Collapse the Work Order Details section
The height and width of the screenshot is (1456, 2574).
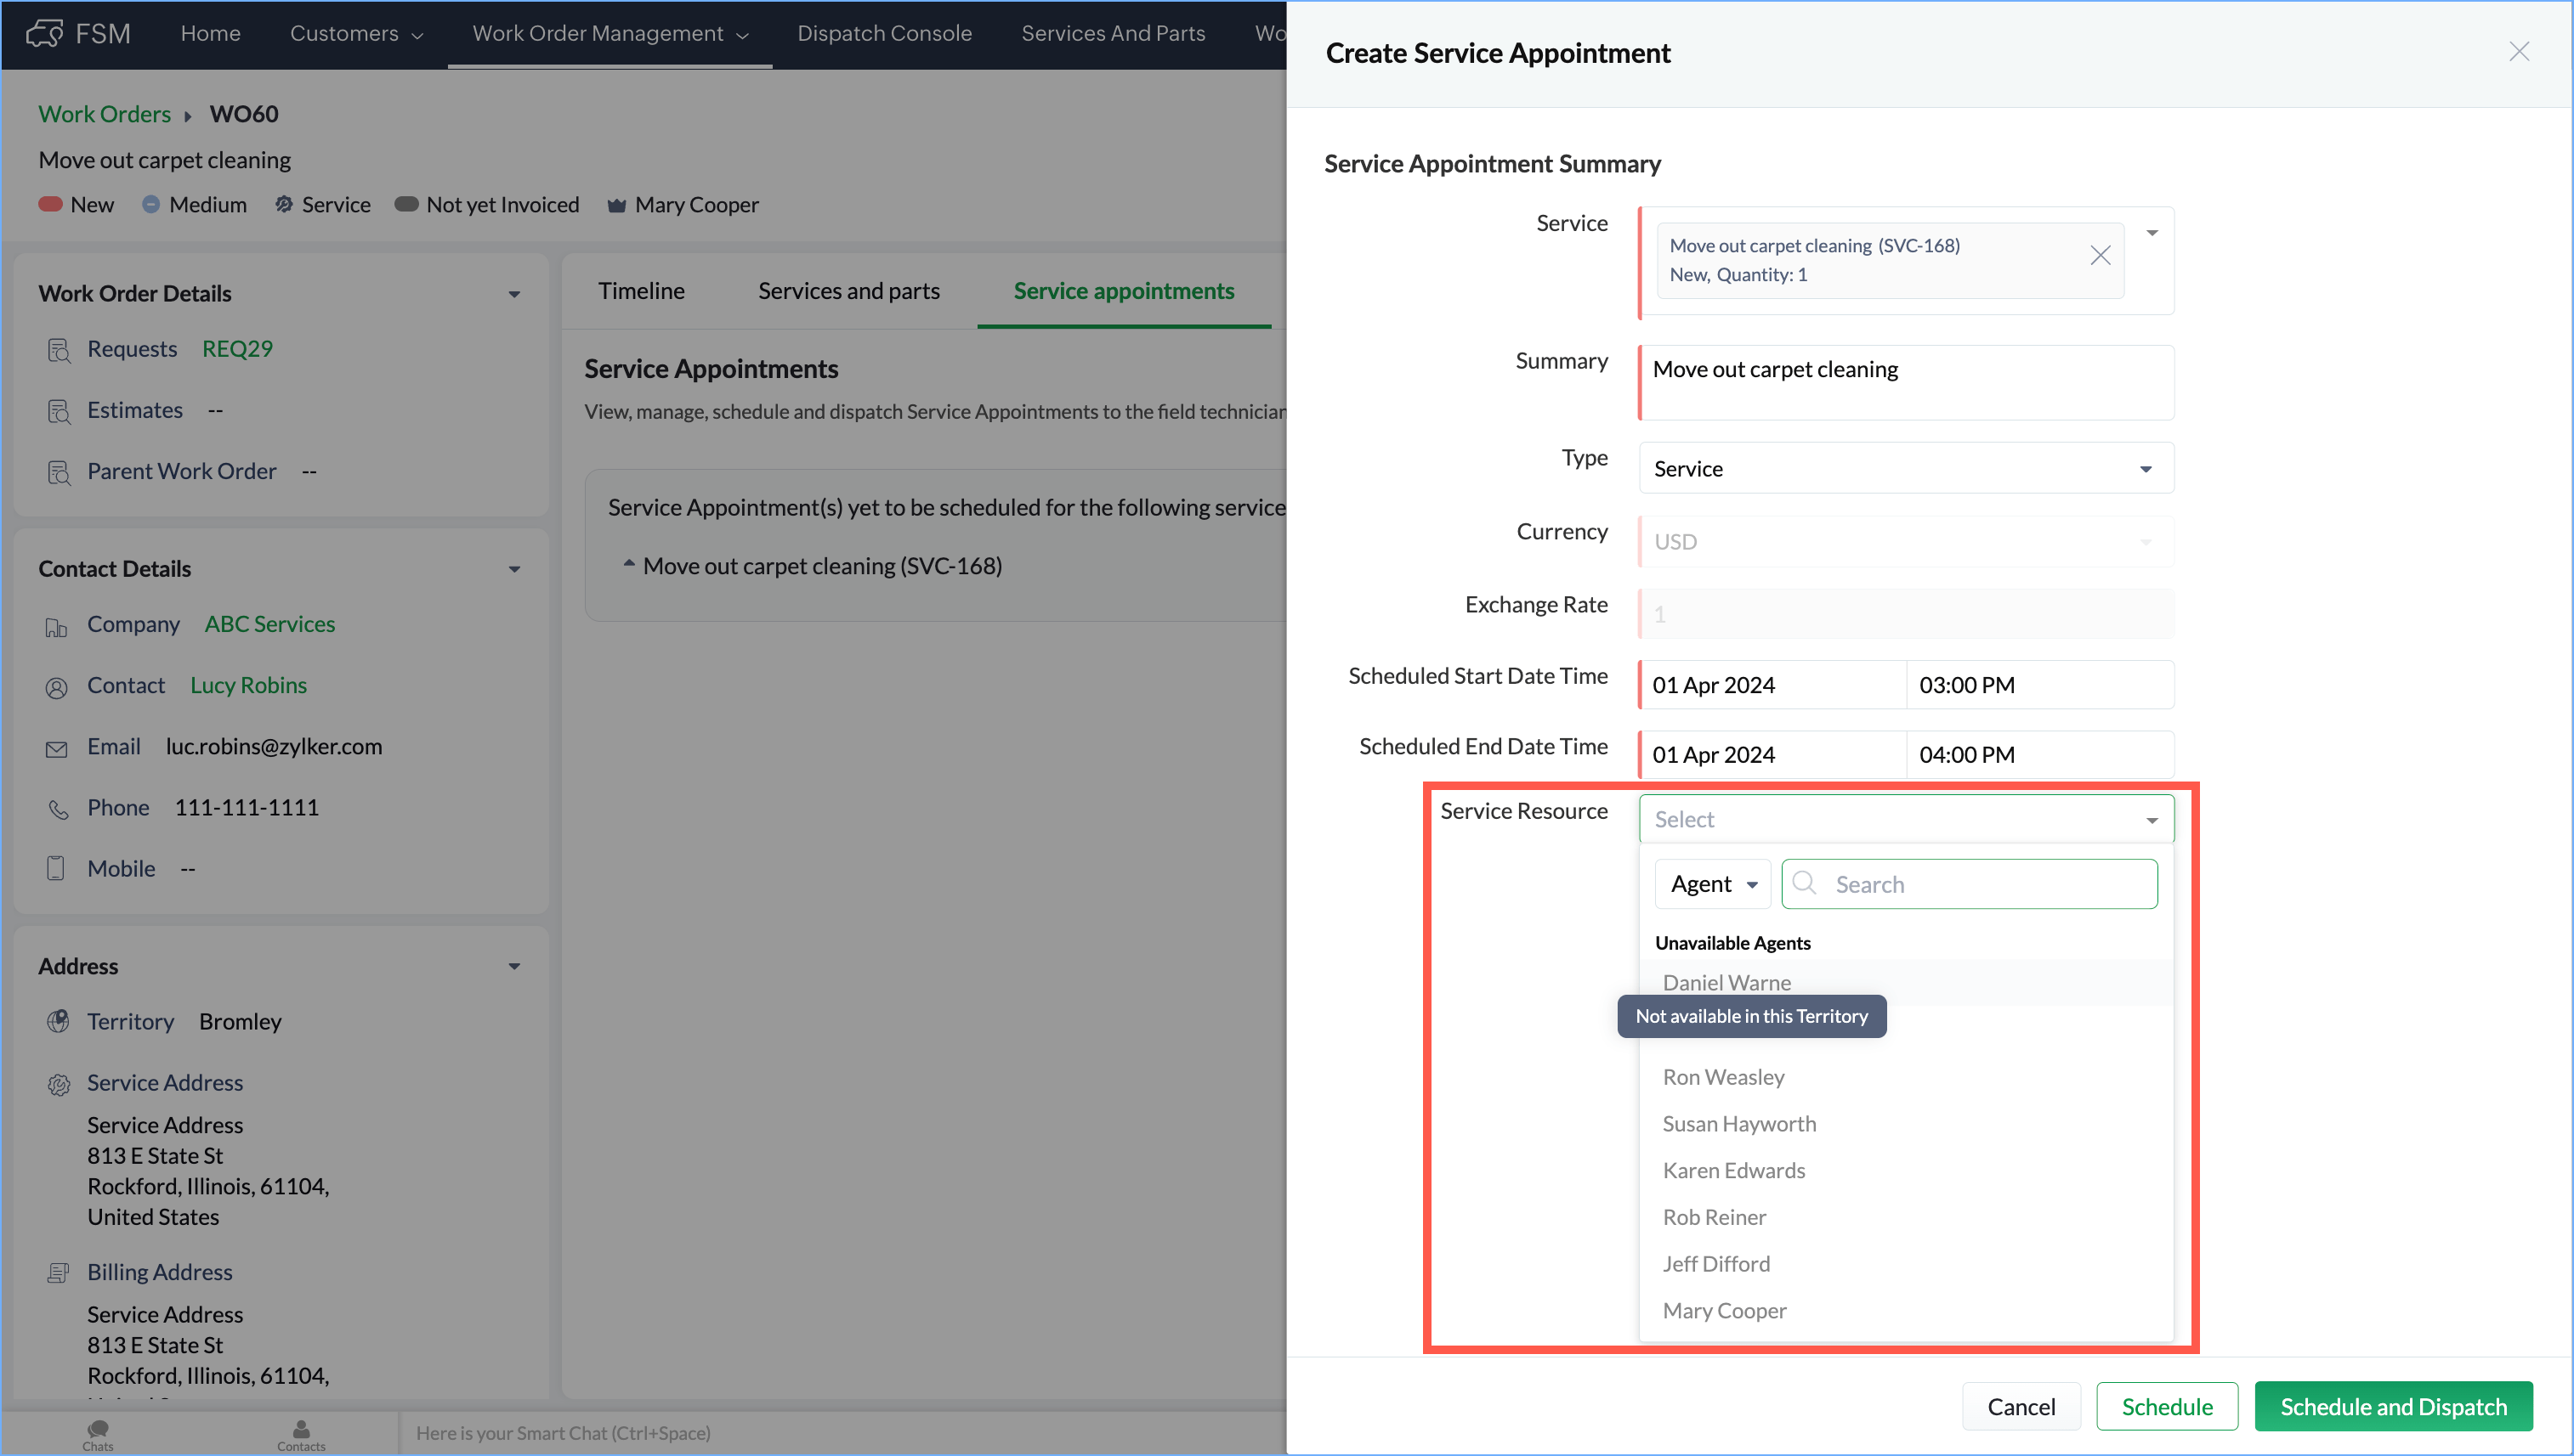click(x=514, y=294)
